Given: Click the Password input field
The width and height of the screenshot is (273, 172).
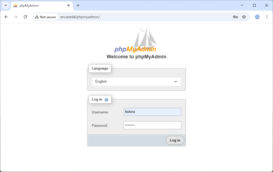Looking at the screenshot, I should [x=152, y=125].
